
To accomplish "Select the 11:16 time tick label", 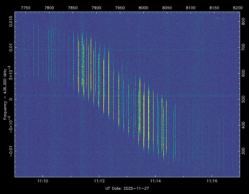I will (212, 181).
